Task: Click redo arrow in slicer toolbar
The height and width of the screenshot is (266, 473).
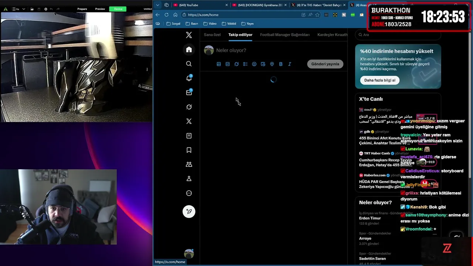Action: [58, 9]
